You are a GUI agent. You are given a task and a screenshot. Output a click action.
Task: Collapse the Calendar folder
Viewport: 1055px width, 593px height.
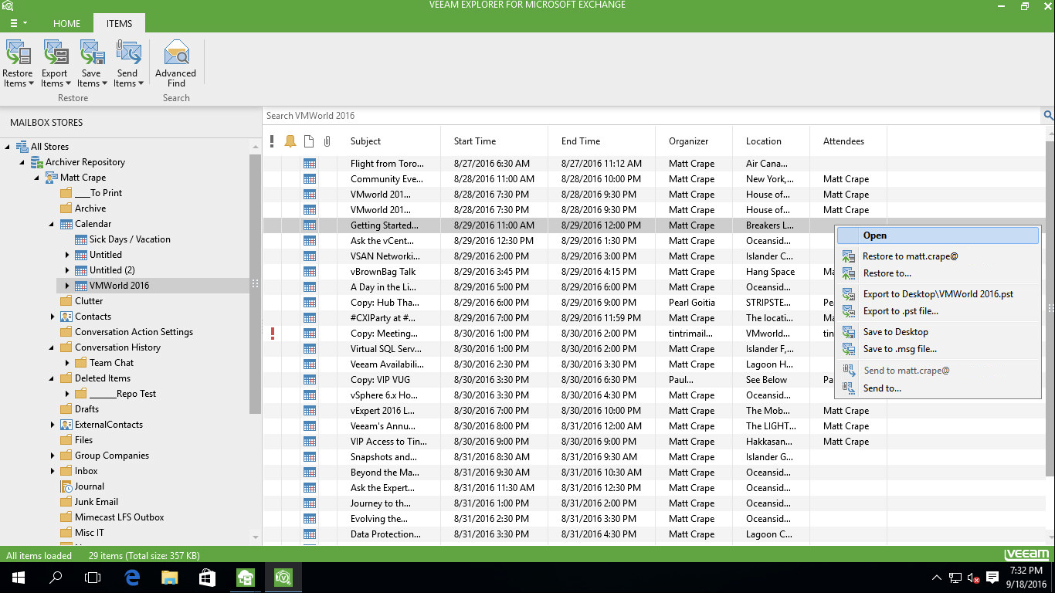pyautogui.click(x=52, y=224)
